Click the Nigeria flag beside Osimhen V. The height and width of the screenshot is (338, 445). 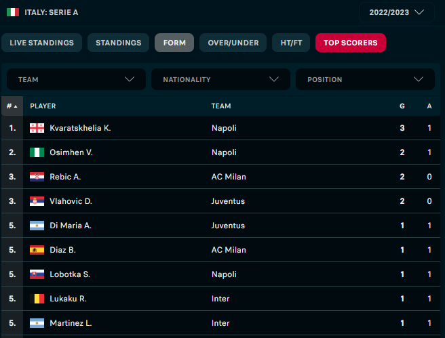click(37, 152)
